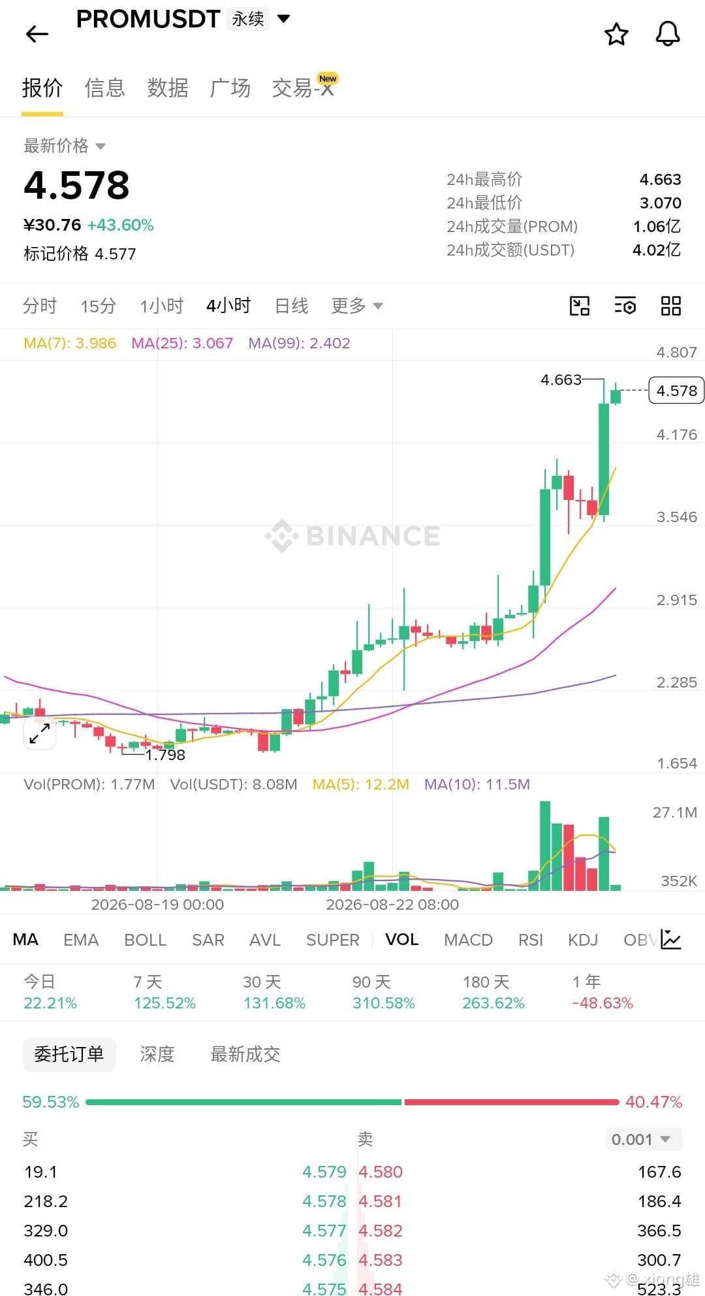Toggle the SAR indicator
The width and height of the screenshot is (705, 1296).
click(x=208, y=940)
